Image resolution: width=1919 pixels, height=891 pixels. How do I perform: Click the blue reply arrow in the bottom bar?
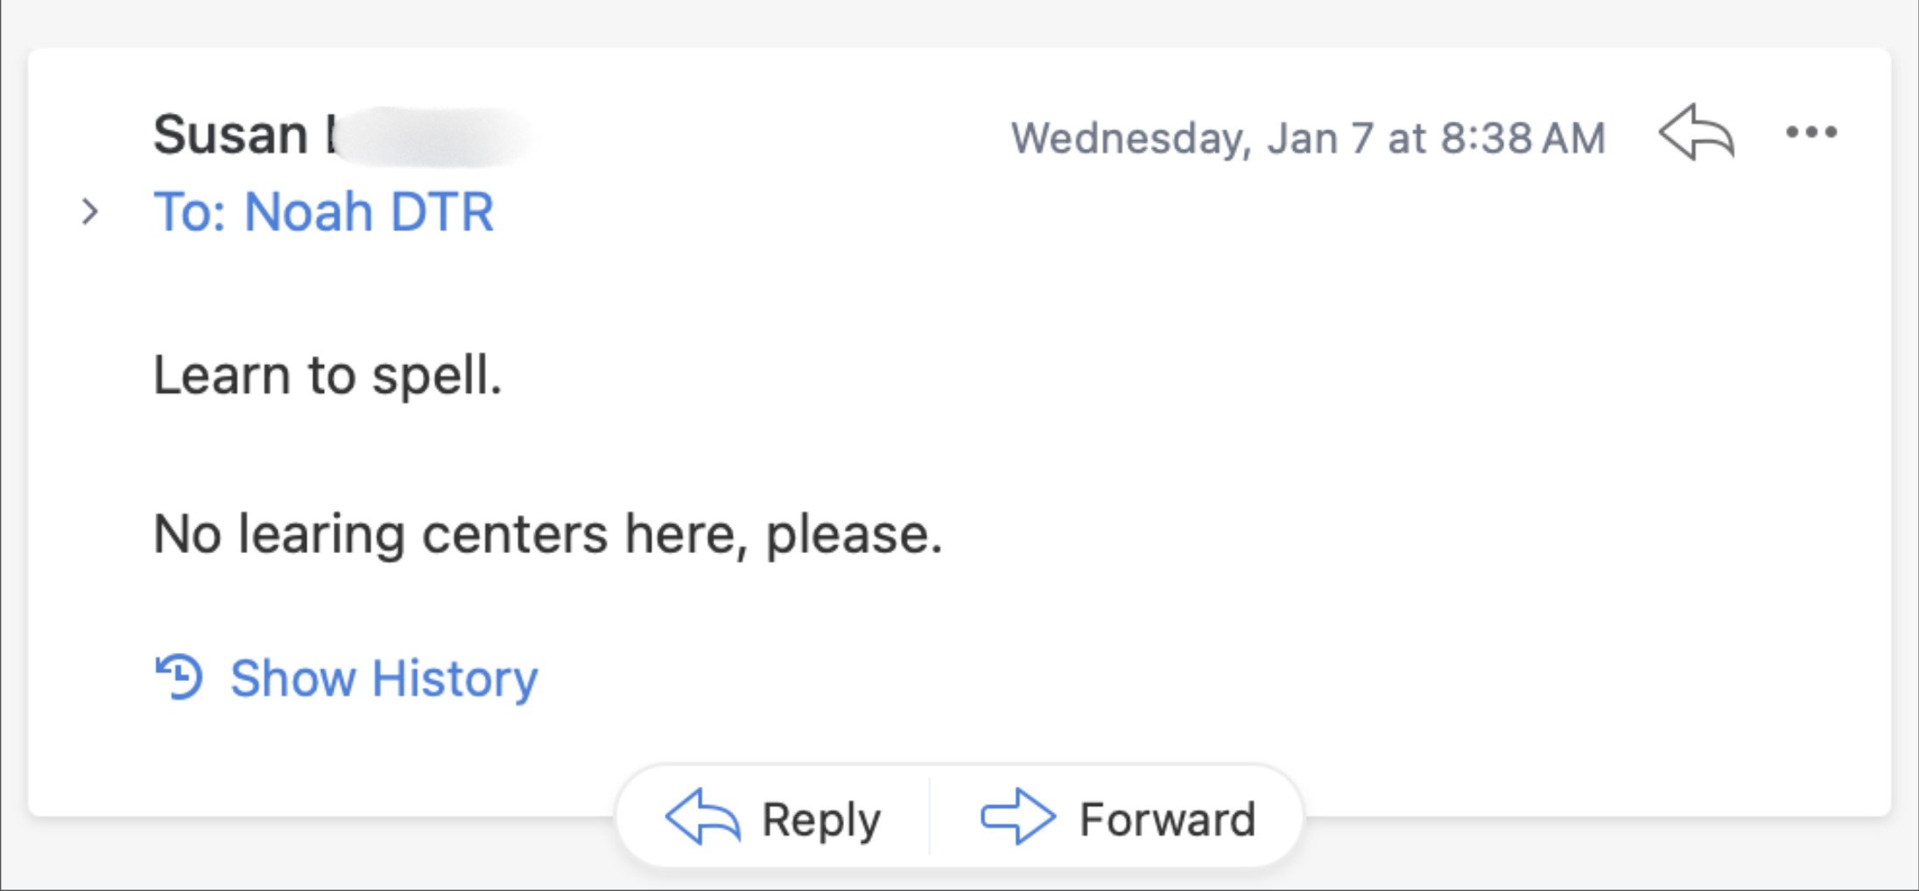(703, 817)
